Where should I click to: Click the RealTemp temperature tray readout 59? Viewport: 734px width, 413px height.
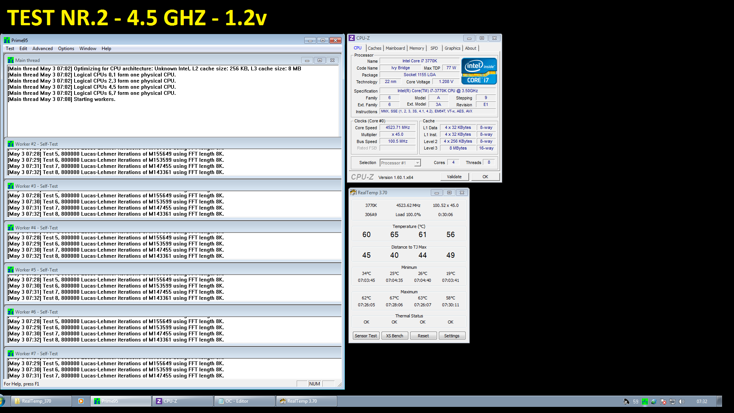(635, 402)
